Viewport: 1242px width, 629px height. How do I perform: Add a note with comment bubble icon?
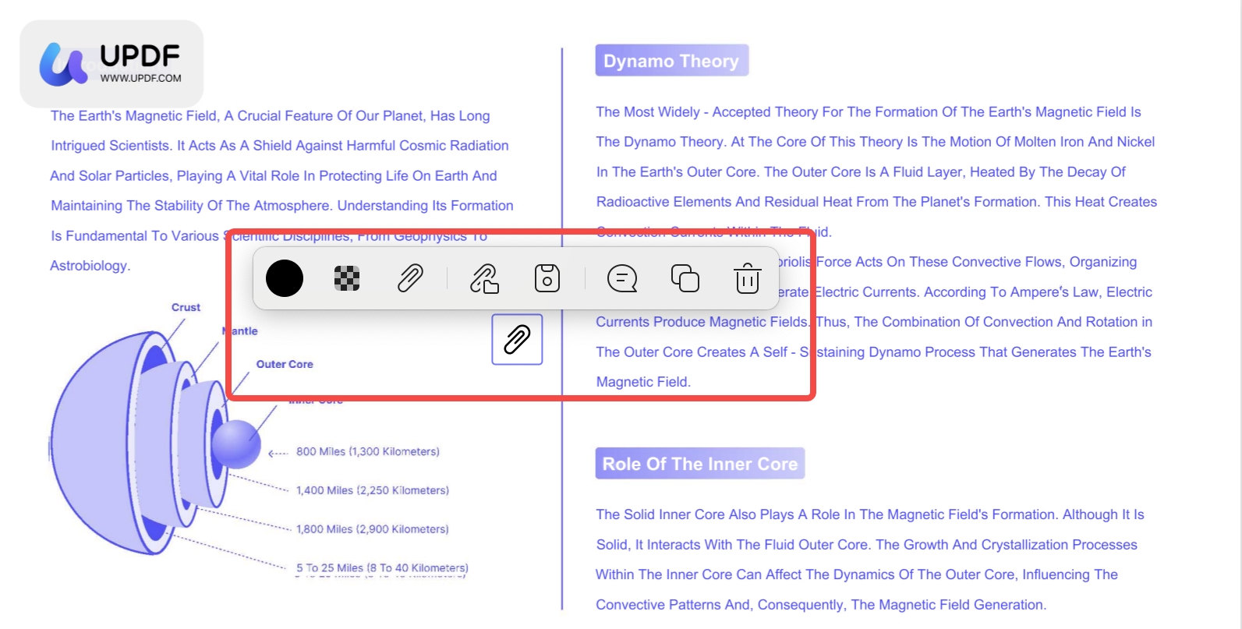[622, 278]
